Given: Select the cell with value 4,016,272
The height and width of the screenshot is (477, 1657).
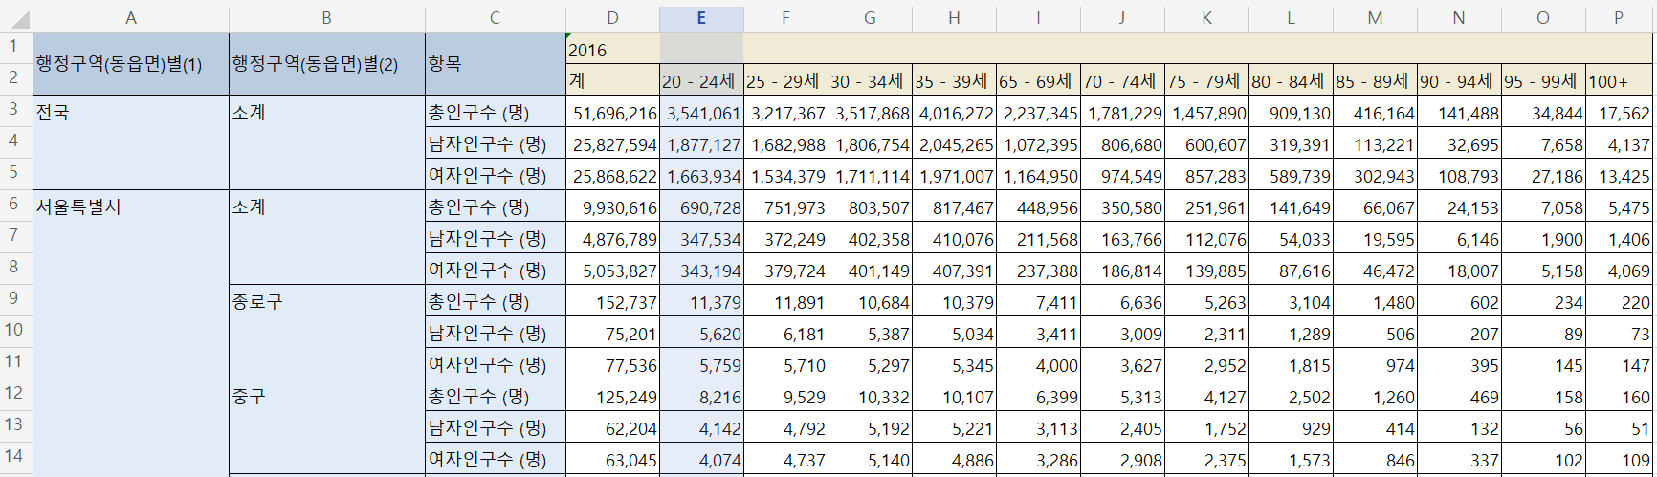Looking at the screenshot, I should tap(954, 112).
